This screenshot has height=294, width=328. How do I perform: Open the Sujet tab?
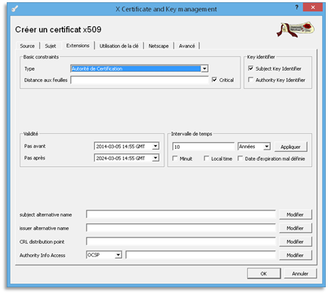51,46
